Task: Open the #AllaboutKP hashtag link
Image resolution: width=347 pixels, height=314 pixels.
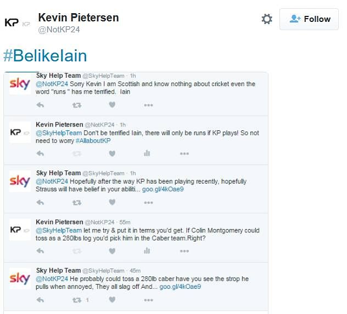Action: coord(93,141)
